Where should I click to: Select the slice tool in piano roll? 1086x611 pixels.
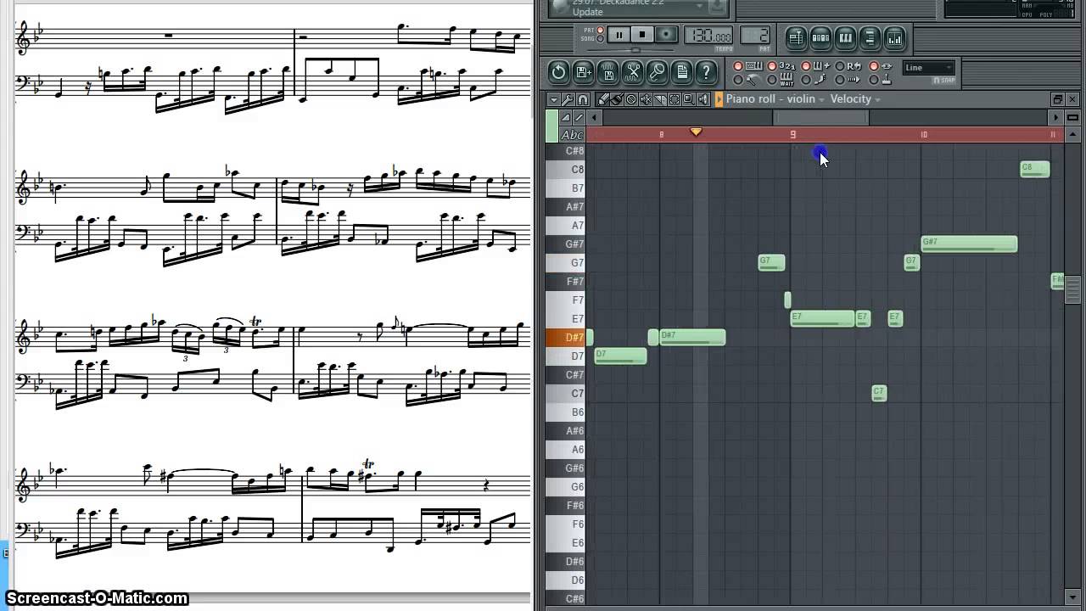click(660, 99)
